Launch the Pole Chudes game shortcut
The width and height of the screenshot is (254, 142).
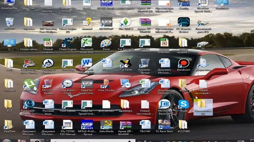click(106, 85)
